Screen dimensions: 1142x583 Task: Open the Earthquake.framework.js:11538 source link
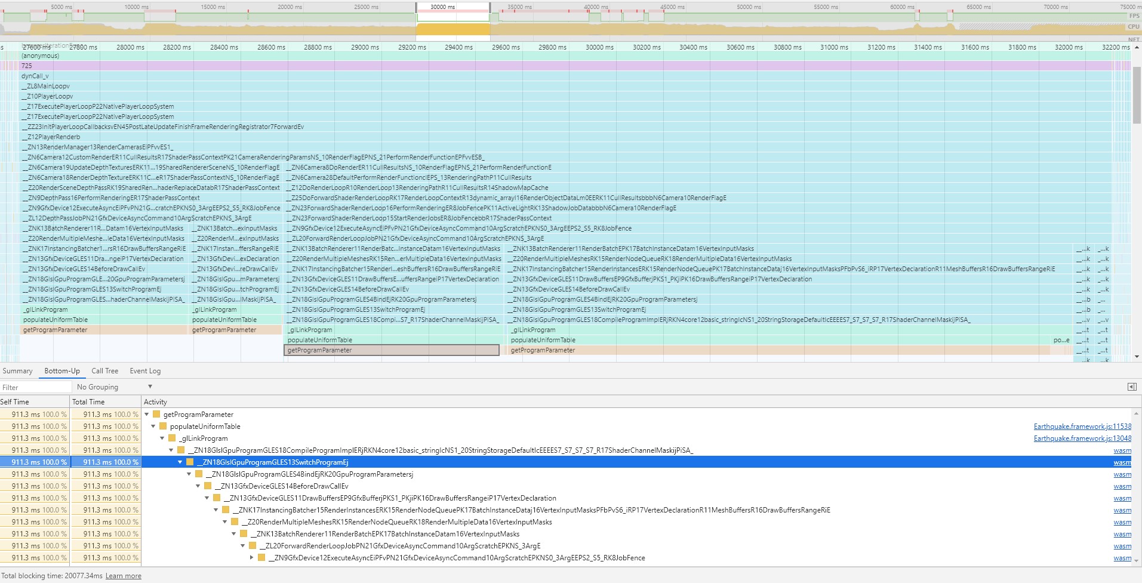click(1082, 426)
